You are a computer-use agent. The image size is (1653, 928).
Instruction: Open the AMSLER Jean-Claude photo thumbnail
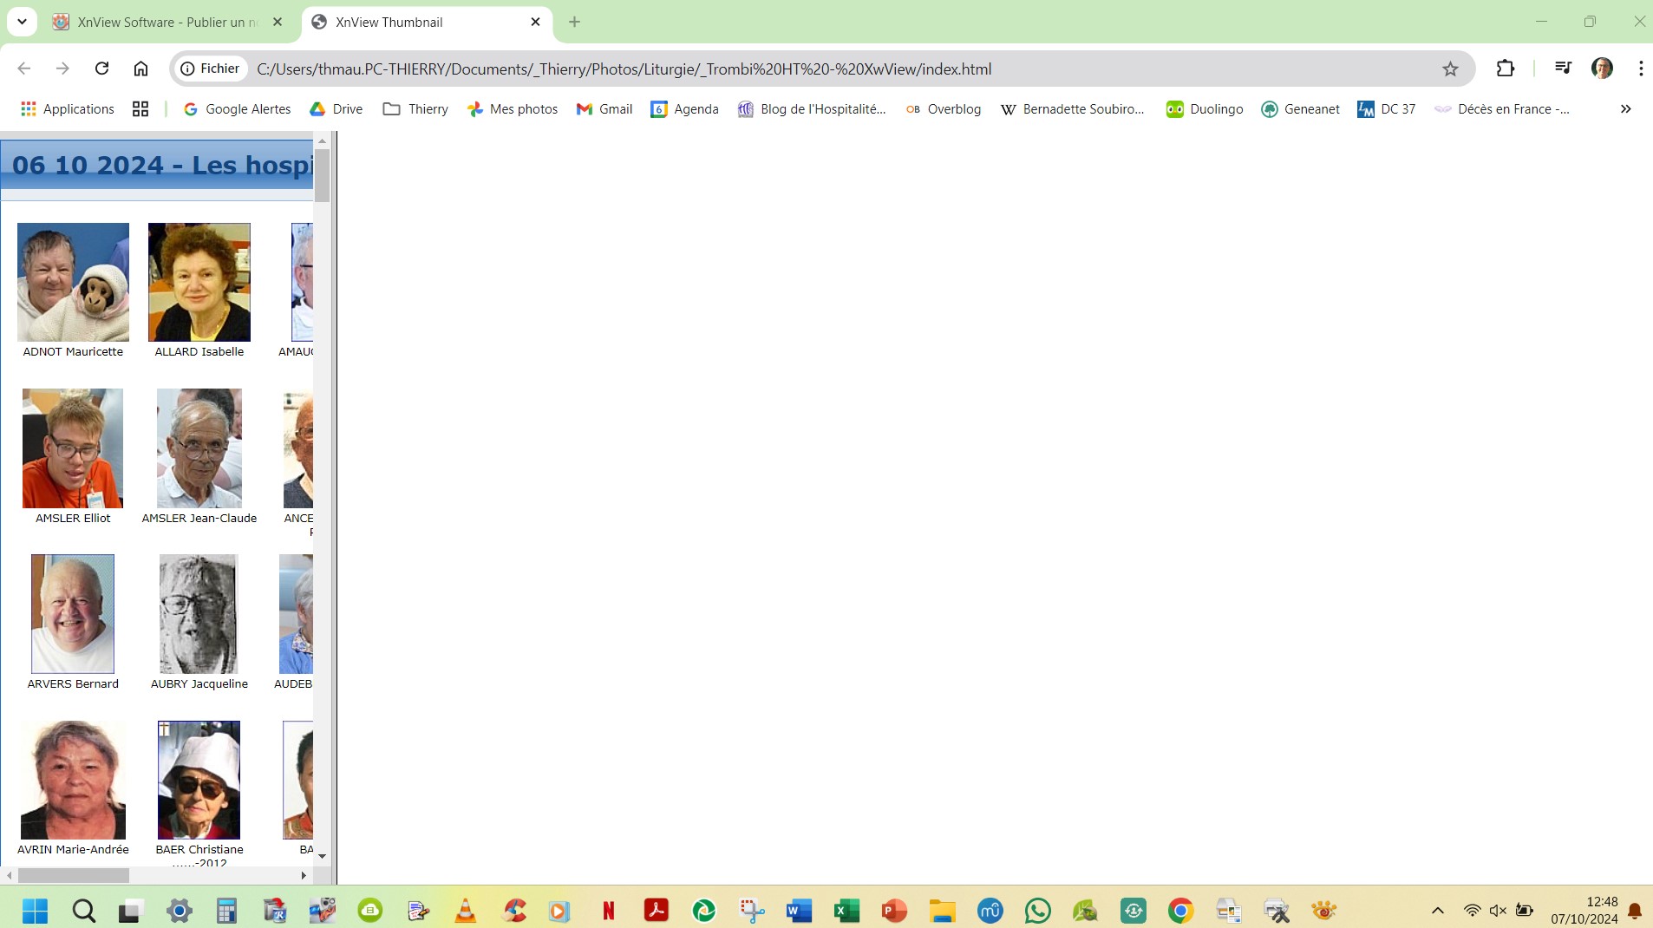(199, 448)
